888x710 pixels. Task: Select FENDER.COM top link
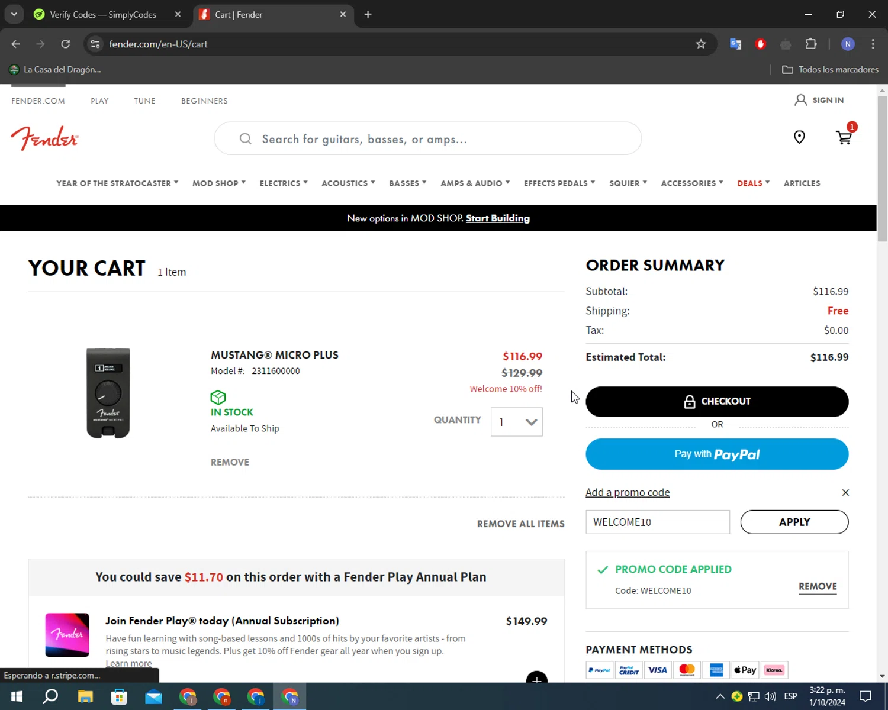38,101
